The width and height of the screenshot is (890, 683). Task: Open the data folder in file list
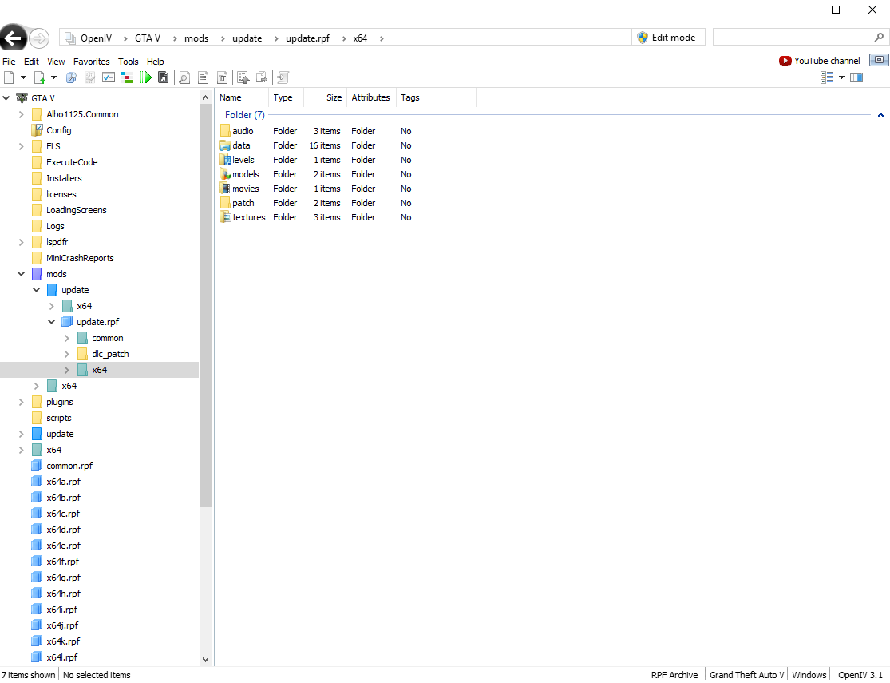point(241,145)
